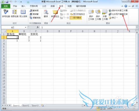Add a comment with 新建批注
This screenshot has width=139, height=111.
point(55,14)
